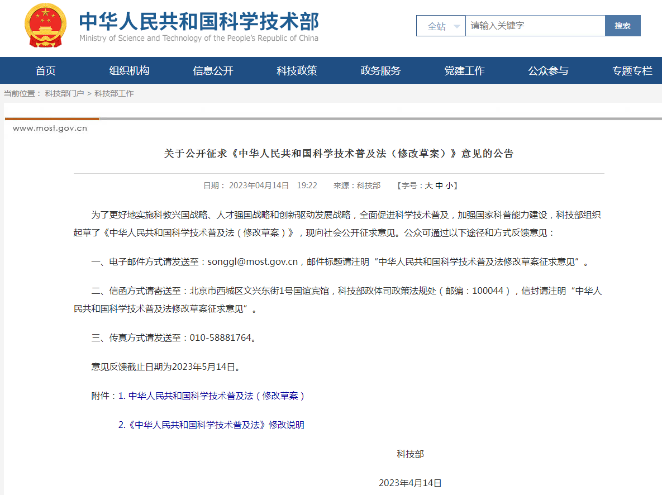Click 科技部工作 breadcrumb link
The image size is (662, 495).
(114, 94)
